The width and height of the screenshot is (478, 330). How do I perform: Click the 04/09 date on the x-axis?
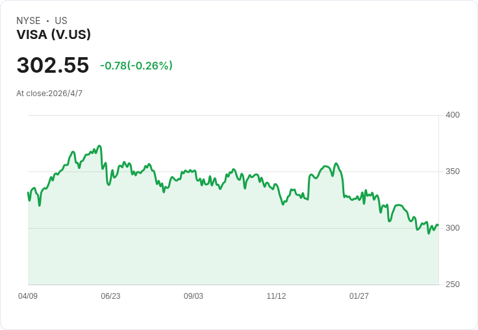(x=28, y=296)
